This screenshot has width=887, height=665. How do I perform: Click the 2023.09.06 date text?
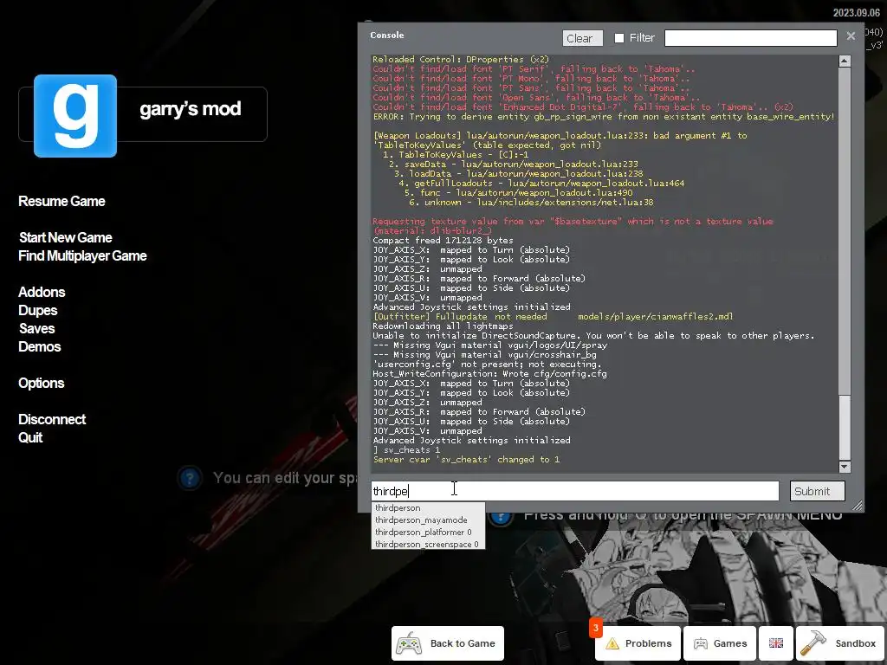[x=857, y=12]
